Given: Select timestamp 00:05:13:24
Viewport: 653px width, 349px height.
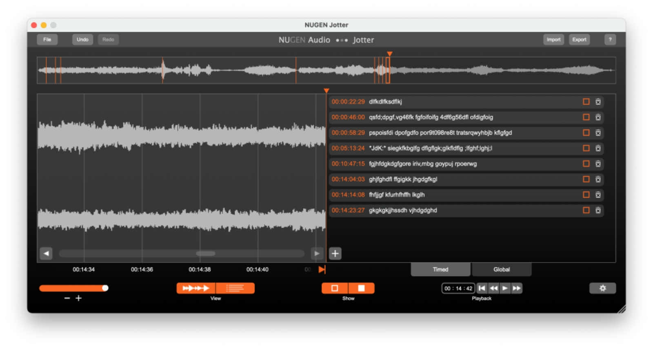Looking at the screenshot, I should 348,148.
